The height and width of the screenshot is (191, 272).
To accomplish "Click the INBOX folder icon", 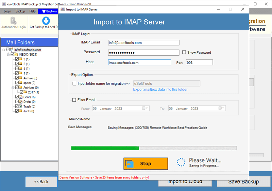I will [x=16, y=54].
